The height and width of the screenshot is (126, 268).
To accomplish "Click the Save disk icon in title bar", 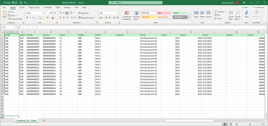I will point(21,3).
